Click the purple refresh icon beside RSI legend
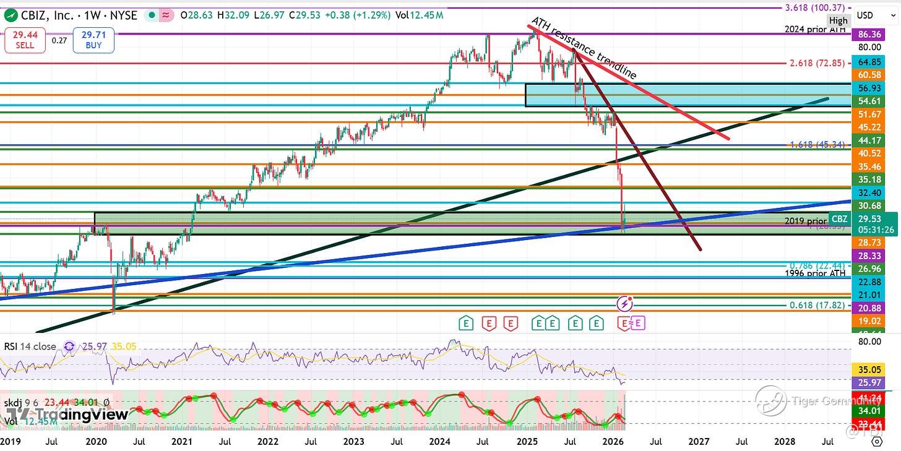This screenshot has height=451, width=901. (x=69, y=346)
